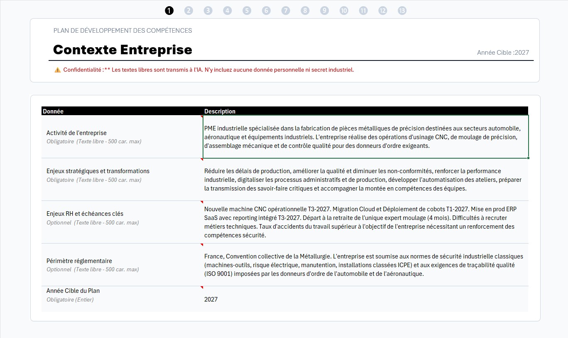Select the Périmètre réglementaire description field

pos(365,265)
